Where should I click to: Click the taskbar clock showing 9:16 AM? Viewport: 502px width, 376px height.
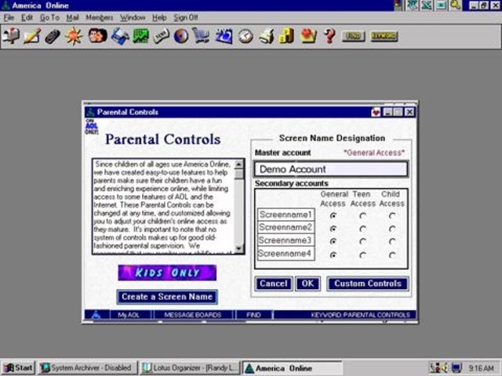point(481,368)
